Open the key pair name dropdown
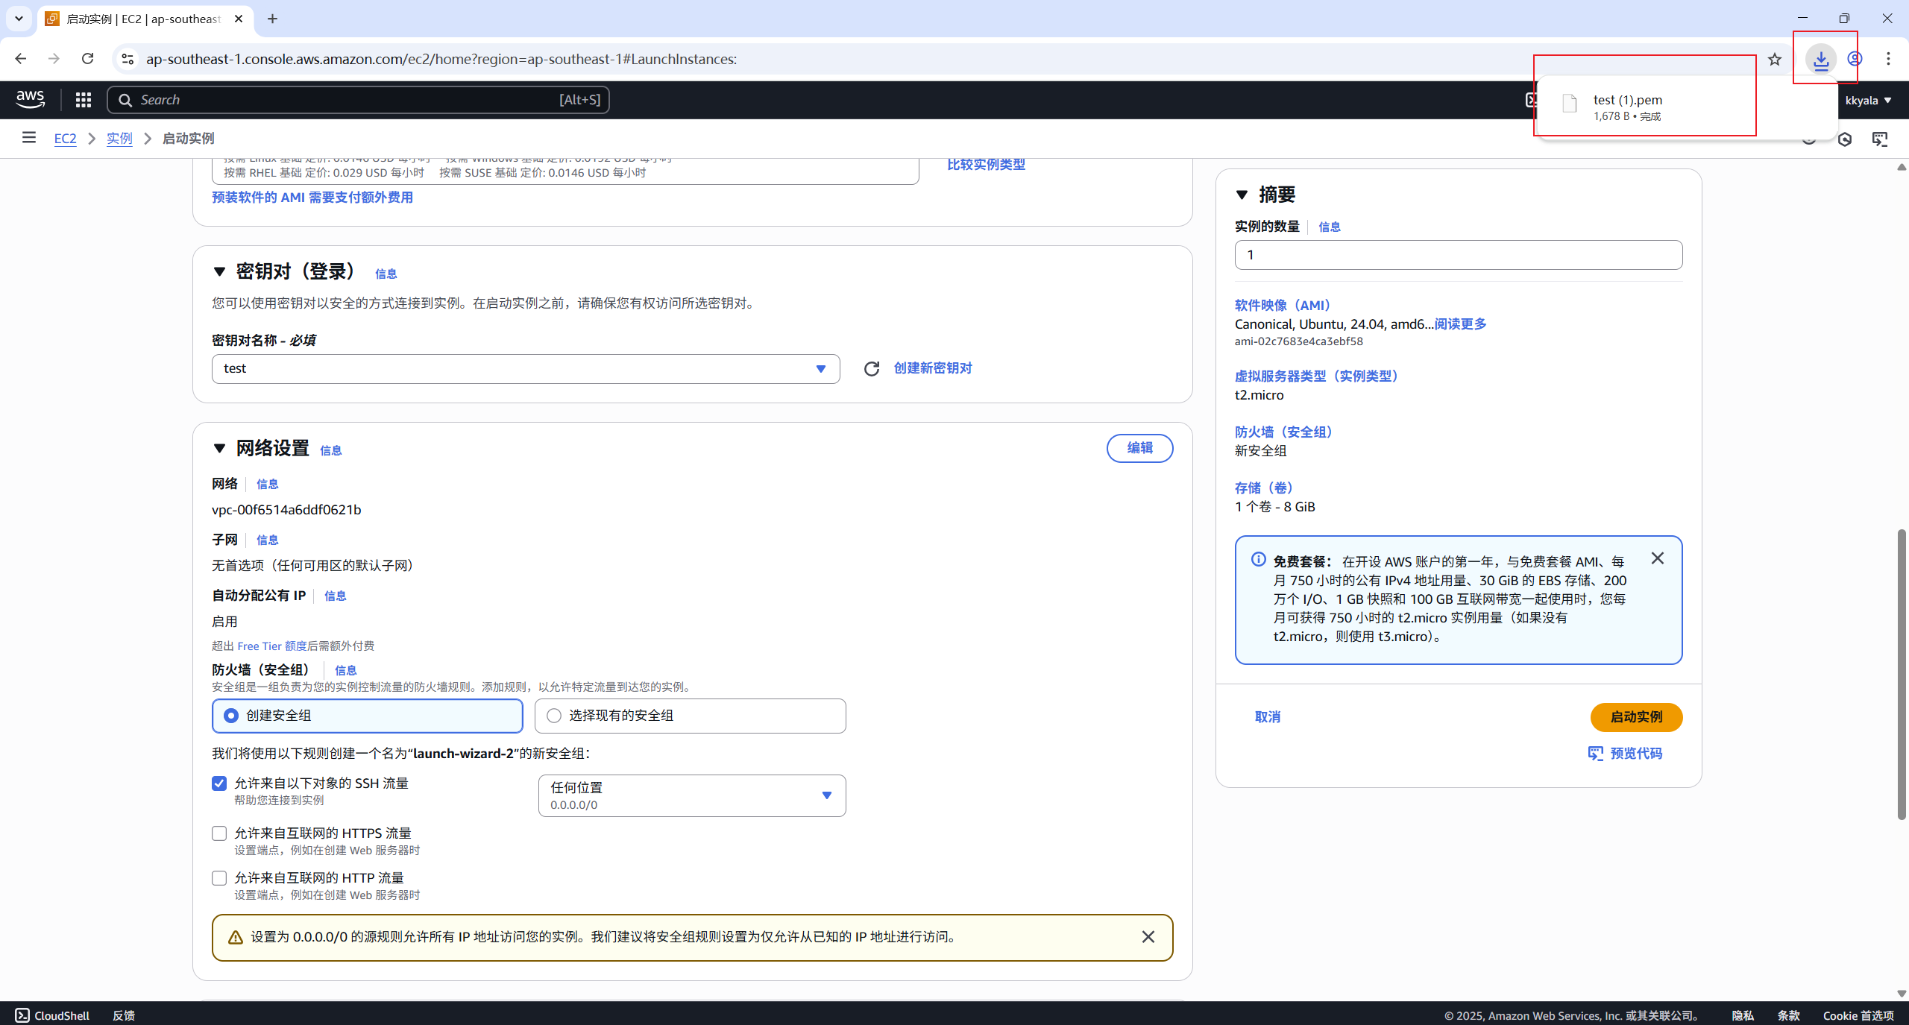Image resolution: width=1909 pixels, height=1025 pixels. tap(526, 369)
